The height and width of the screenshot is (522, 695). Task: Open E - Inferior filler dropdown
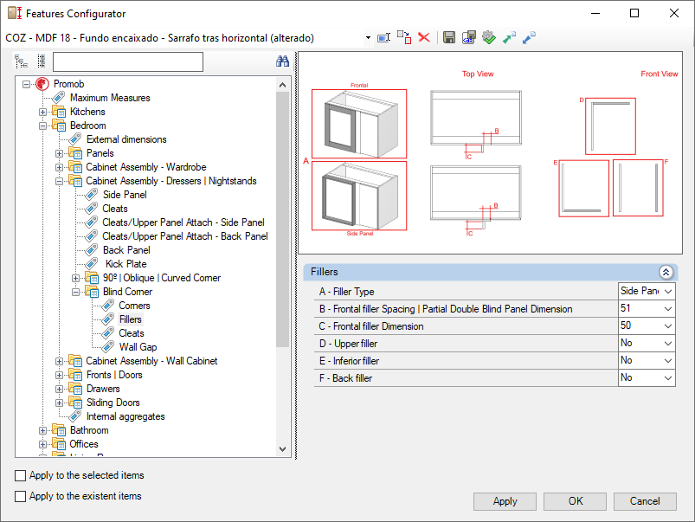point(668,361)
